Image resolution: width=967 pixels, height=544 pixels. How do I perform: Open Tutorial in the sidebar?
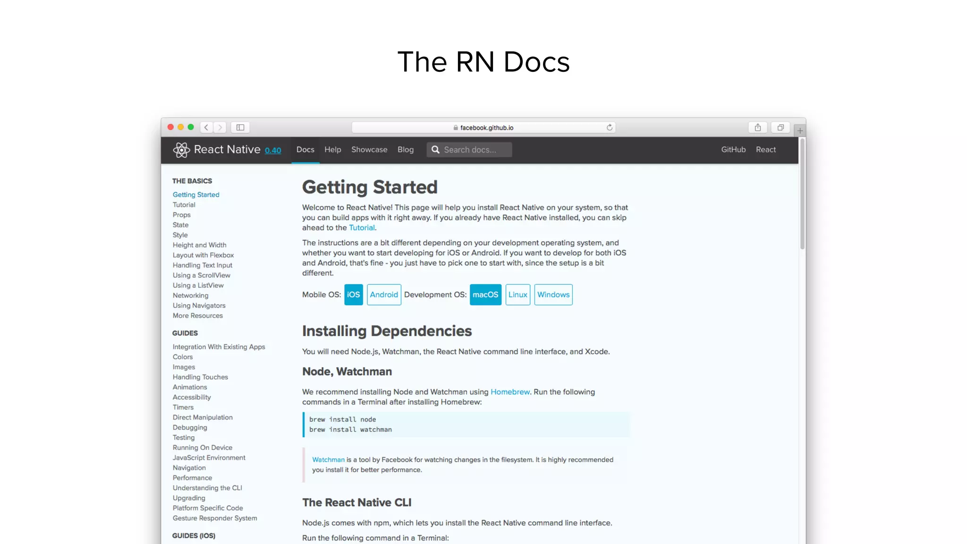[x=184, y=205]
